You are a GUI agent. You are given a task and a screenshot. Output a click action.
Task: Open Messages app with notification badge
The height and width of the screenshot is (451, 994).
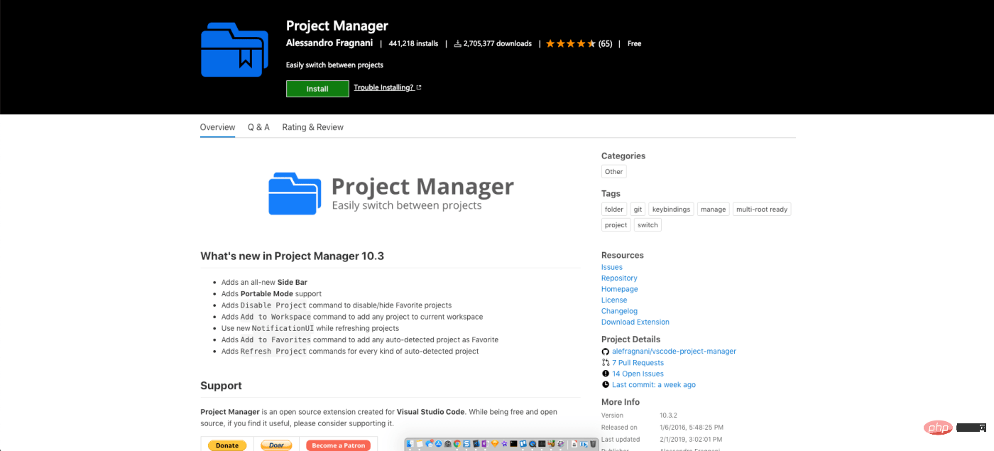pyautogui.click(x=430, y=444)
